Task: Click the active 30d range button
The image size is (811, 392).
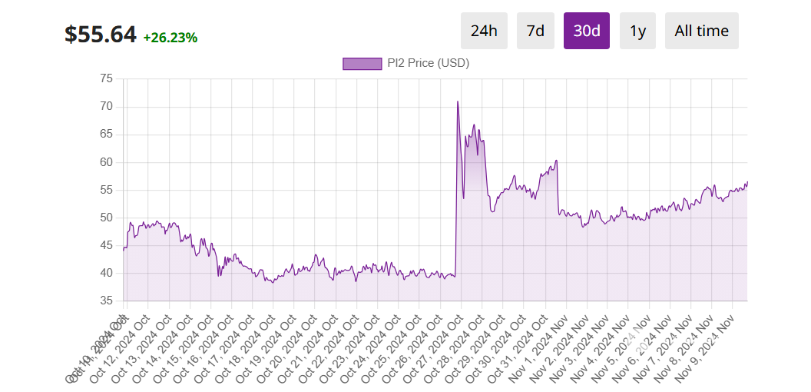Action: click(587, 31)
